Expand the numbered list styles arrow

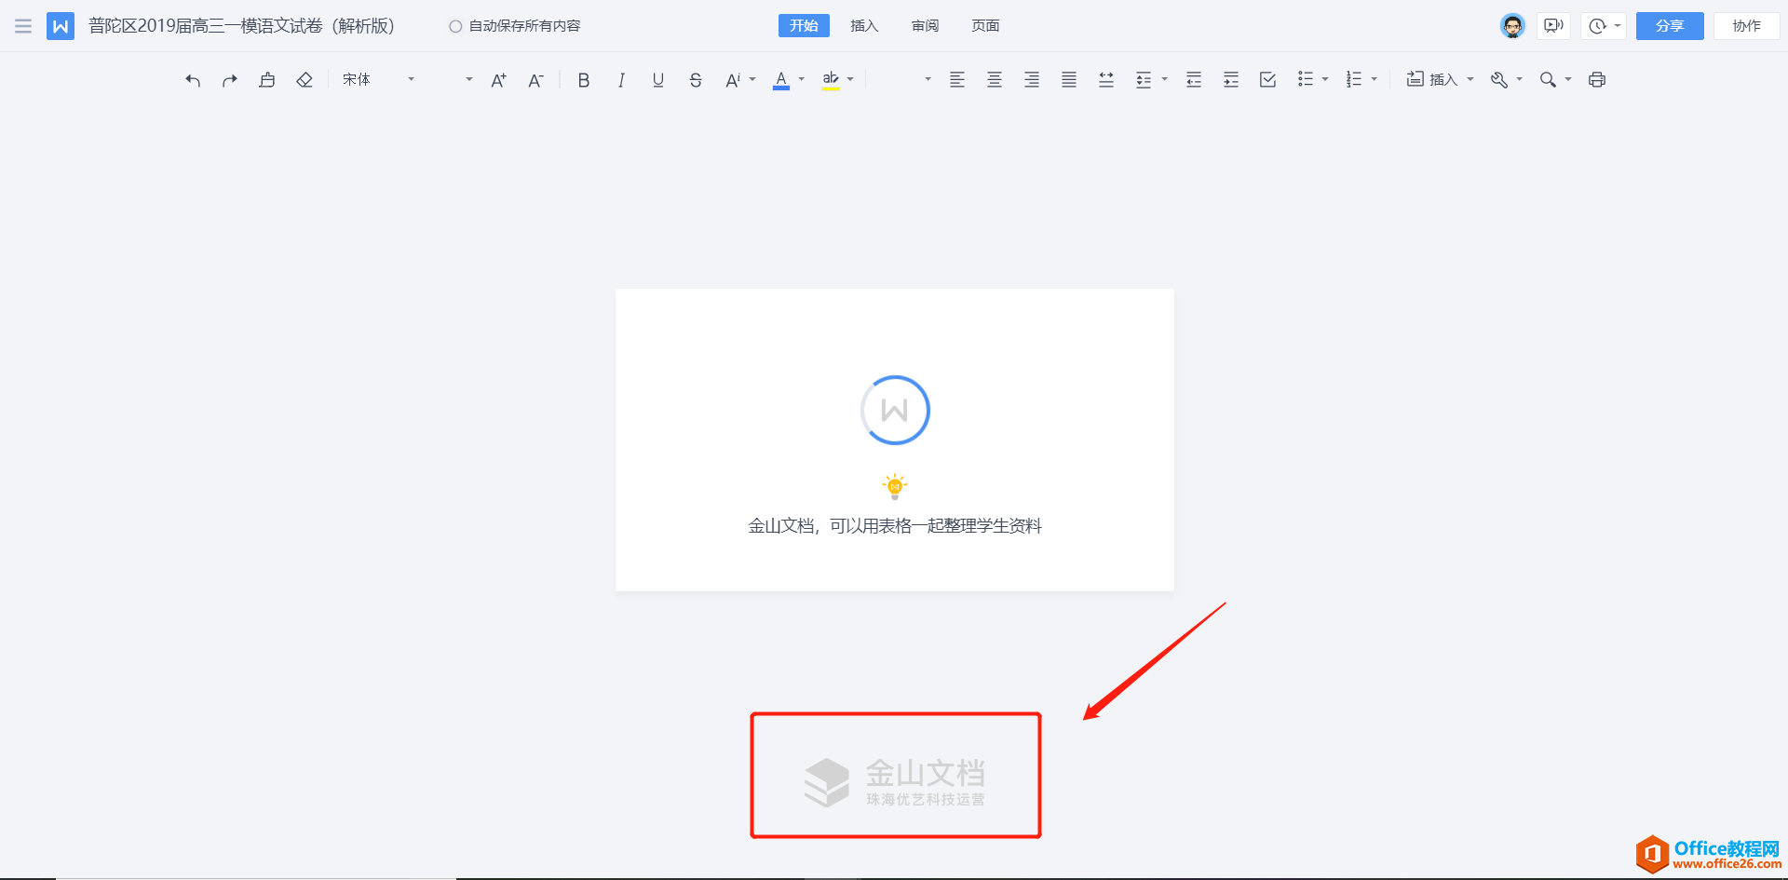(1374, 80)
